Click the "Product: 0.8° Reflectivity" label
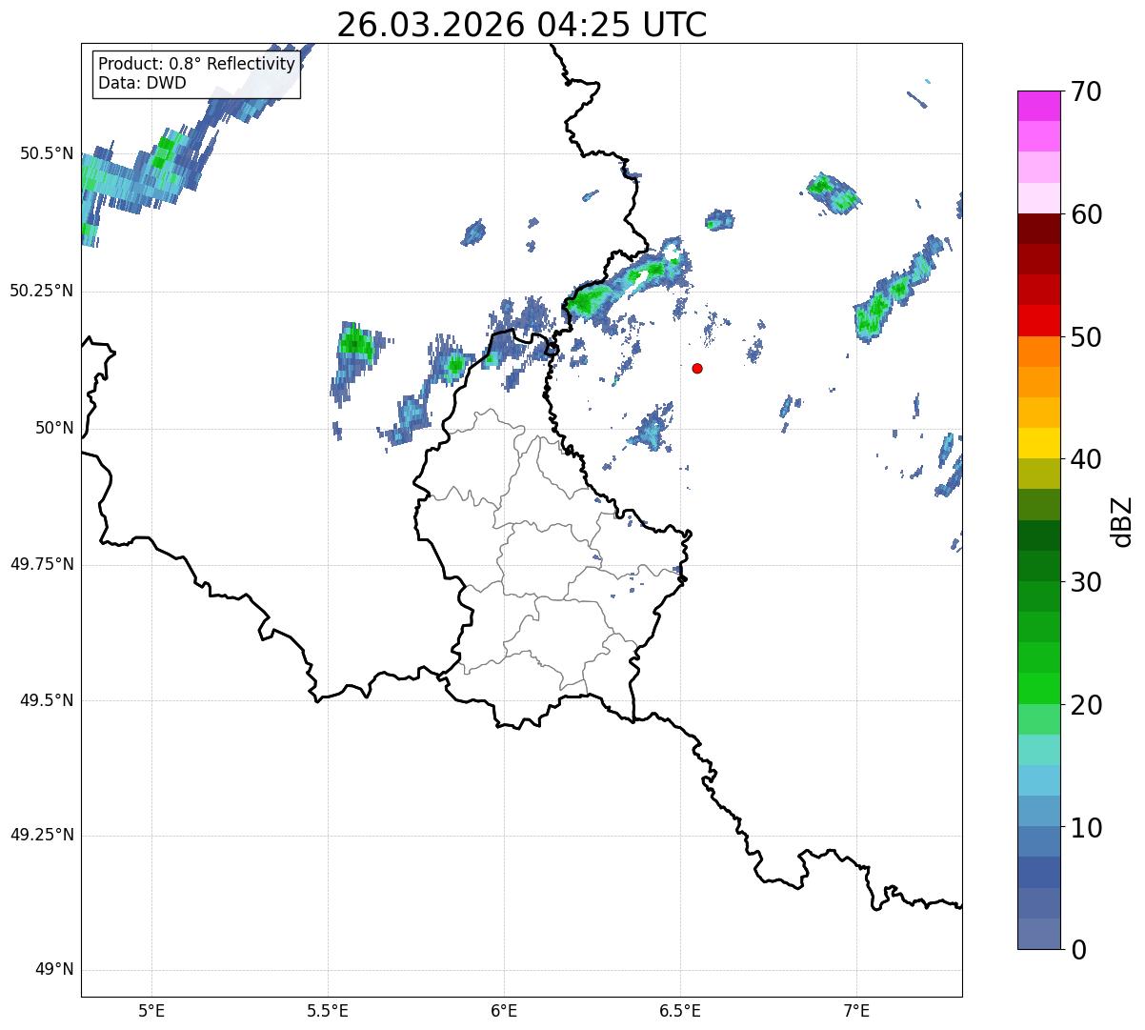Image resolution: width=1145 pixels, height=1030 pixels. 197,64
